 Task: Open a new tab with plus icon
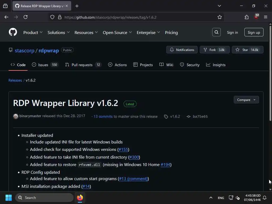(x=77, y=6)
